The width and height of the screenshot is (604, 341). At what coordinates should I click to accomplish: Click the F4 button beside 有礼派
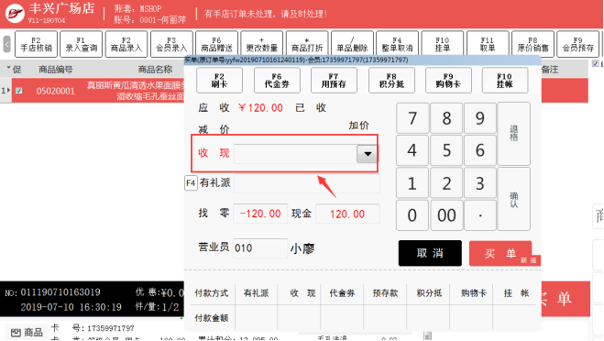[191, 183]
